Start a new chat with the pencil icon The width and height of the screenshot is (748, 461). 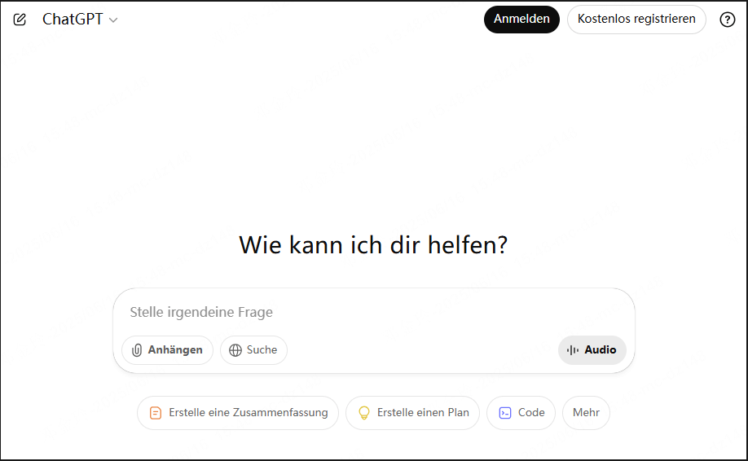[x=20, y=20]
